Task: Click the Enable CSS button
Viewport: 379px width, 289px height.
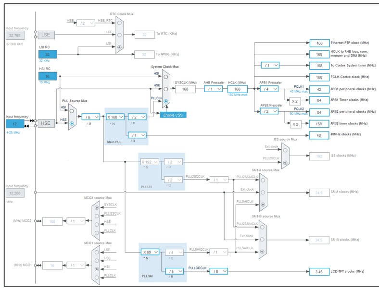Action: (173, 115)
